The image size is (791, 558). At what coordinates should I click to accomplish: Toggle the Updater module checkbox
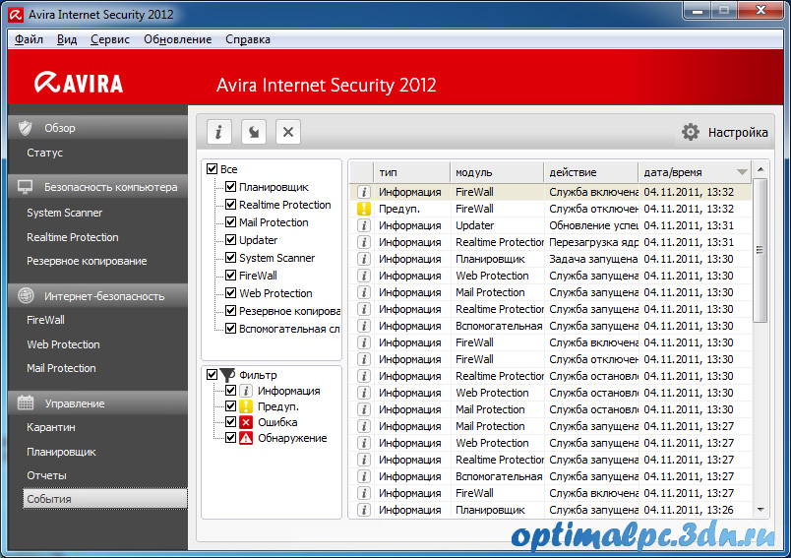230,240
